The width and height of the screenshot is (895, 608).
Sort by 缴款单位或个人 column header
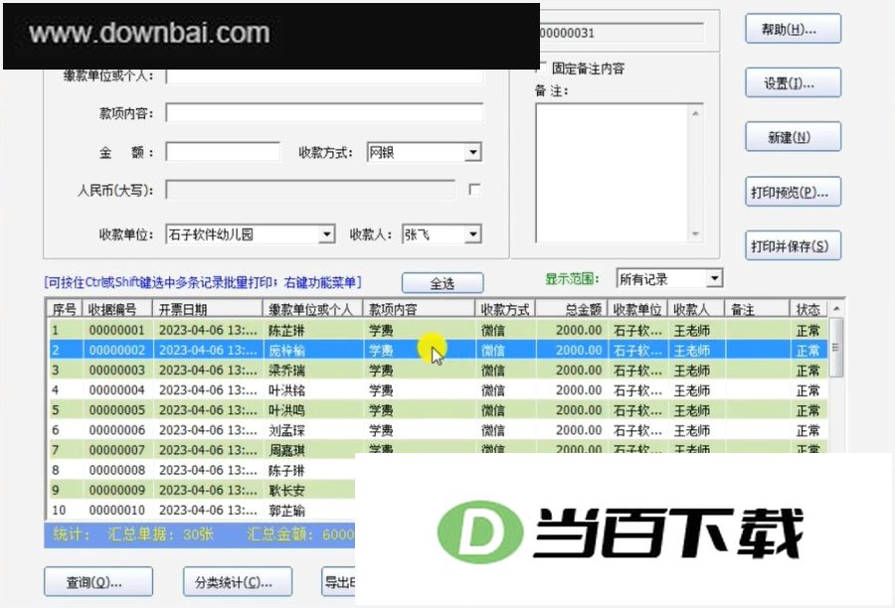313,310
